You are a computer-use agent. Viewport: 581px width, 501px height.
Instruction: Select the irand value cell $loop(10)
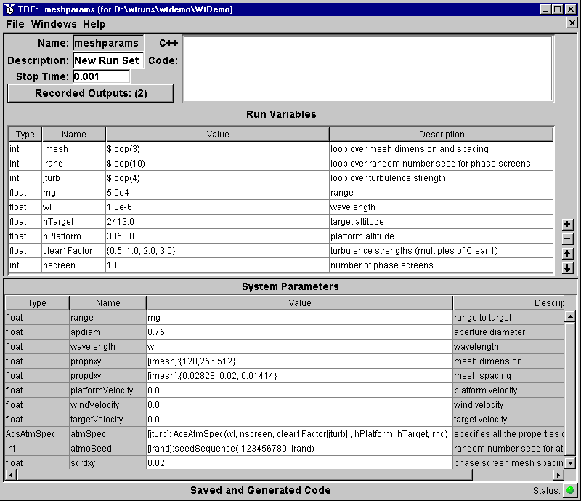[x=217, y=164]
